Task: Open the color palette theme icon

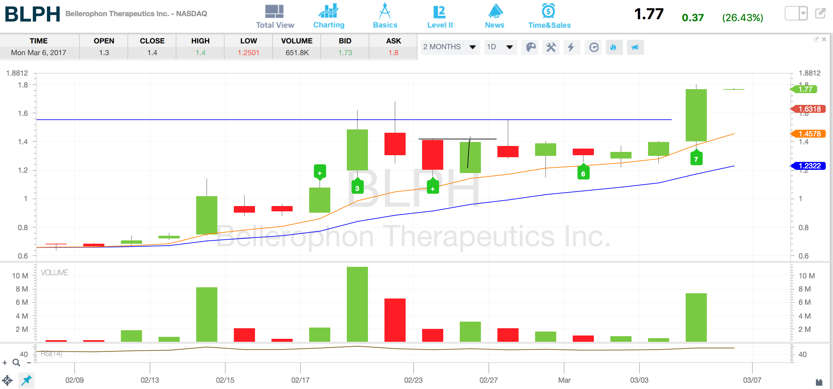Action: click(x=530, y=47)
